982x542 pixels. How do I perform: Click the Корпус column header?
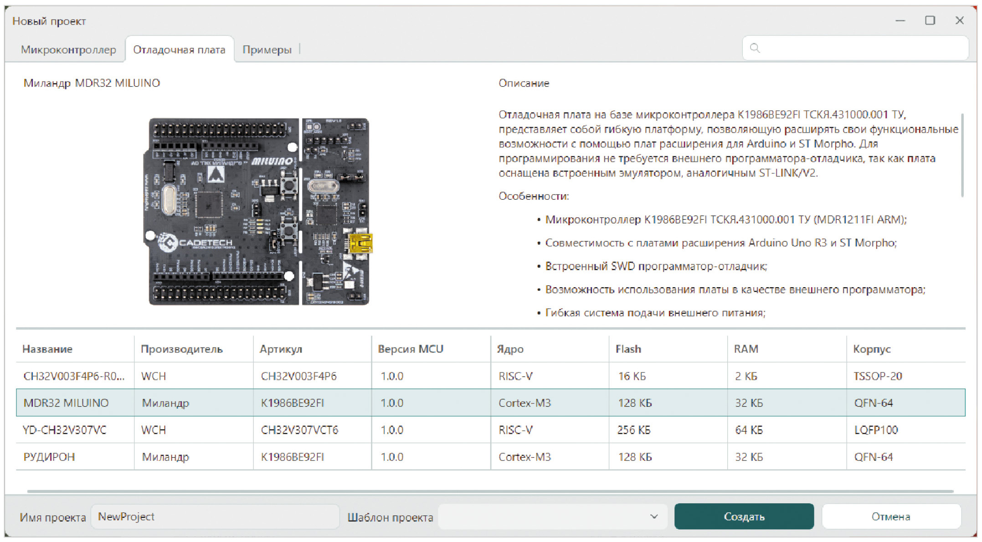point(871,349)
